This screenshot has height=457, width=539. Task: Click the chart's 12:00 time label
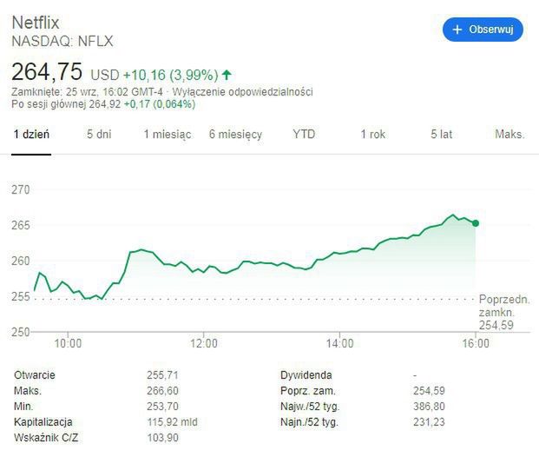tap(204, 343)
